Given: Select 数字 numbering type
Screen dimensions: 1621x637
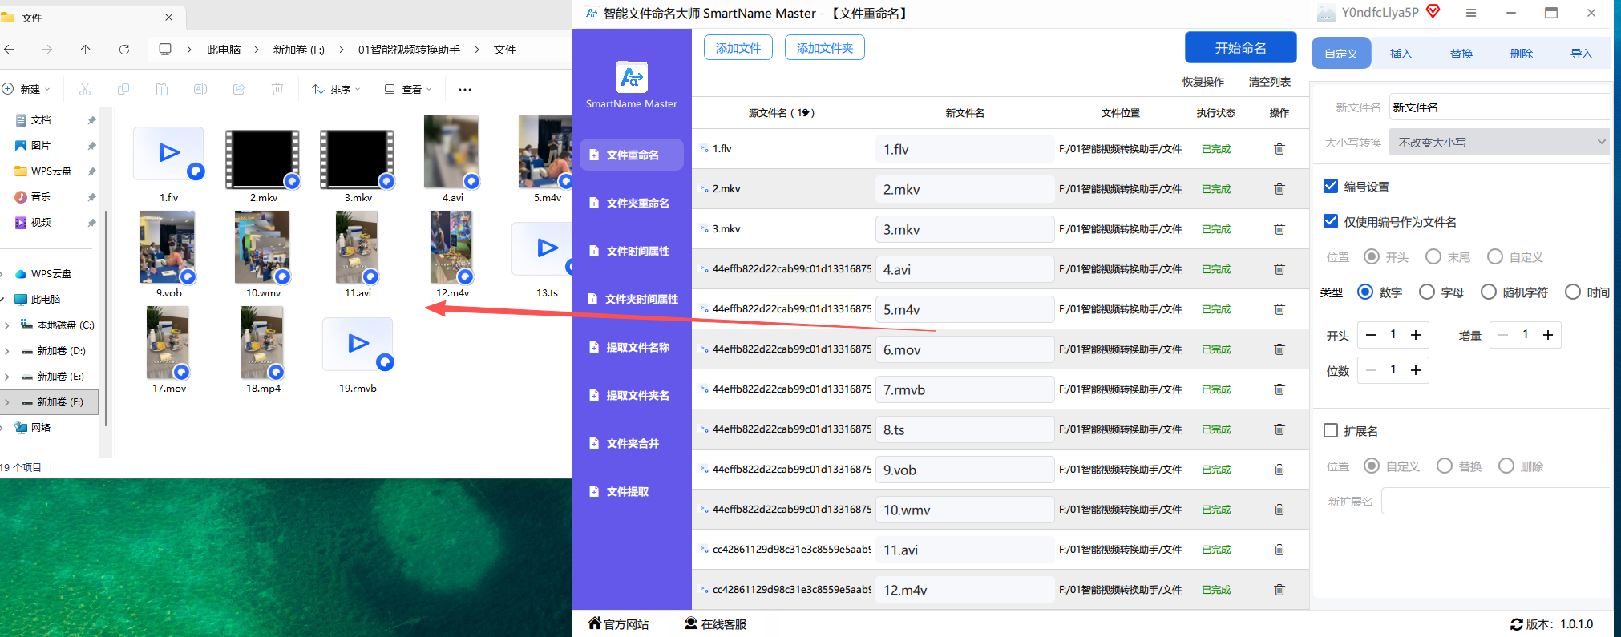Looking at the screenshot, I should [x=1365, y=292].
